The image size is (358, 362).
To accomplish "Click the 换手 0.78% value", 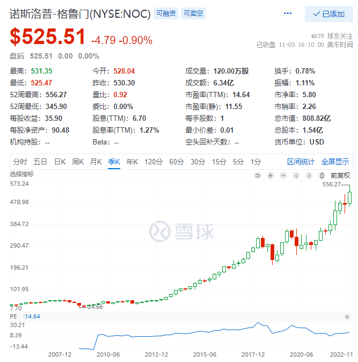I will click(x=305, y=71).
